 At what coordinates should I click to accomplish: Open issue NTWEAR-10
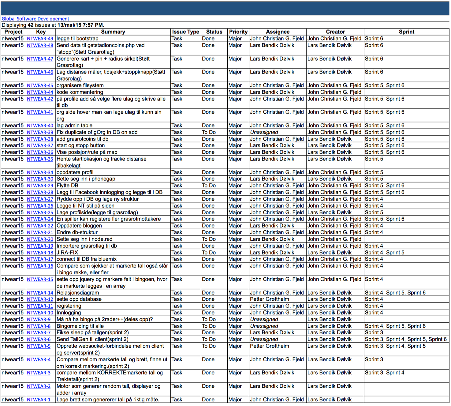pyautogui.click(x=40, y=313)
